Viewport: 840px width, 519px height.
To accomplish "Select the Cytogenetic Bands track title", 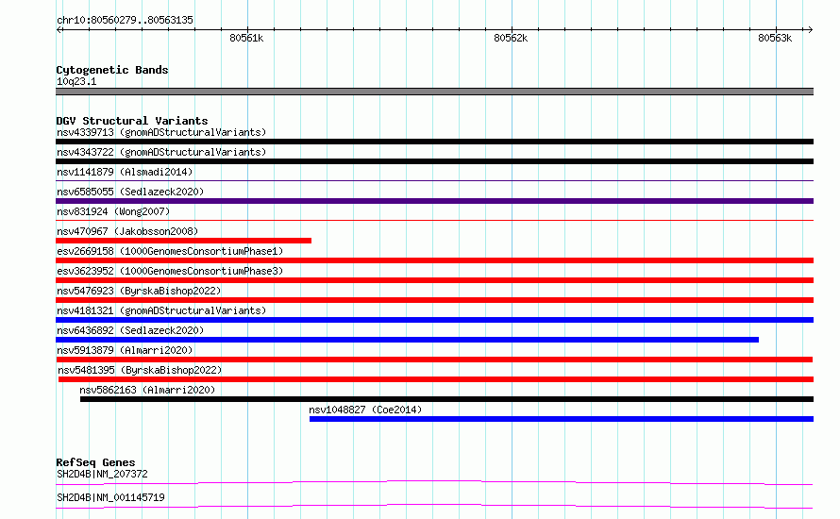I will (112, 70).
